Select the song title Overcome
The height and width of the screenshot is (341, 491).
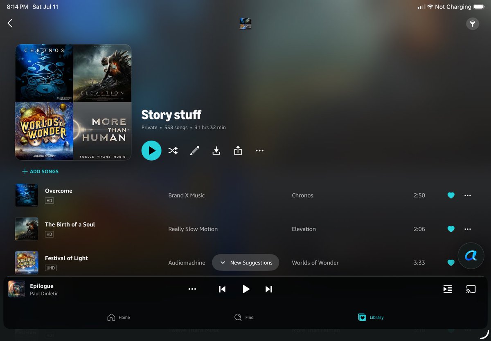[x=59, y=191]
